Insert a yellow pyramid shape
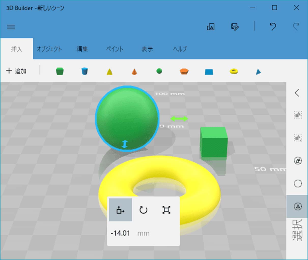The width and height of the screenshot is (308, 260). [x=109, y=72]
